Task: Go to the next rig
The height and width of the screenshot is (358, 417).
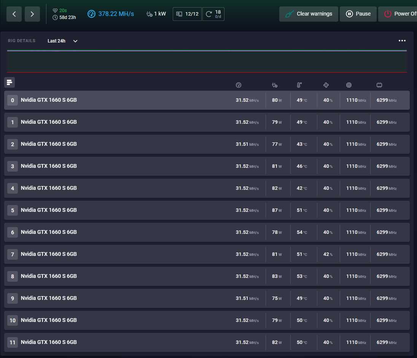Action: point(32,14)
